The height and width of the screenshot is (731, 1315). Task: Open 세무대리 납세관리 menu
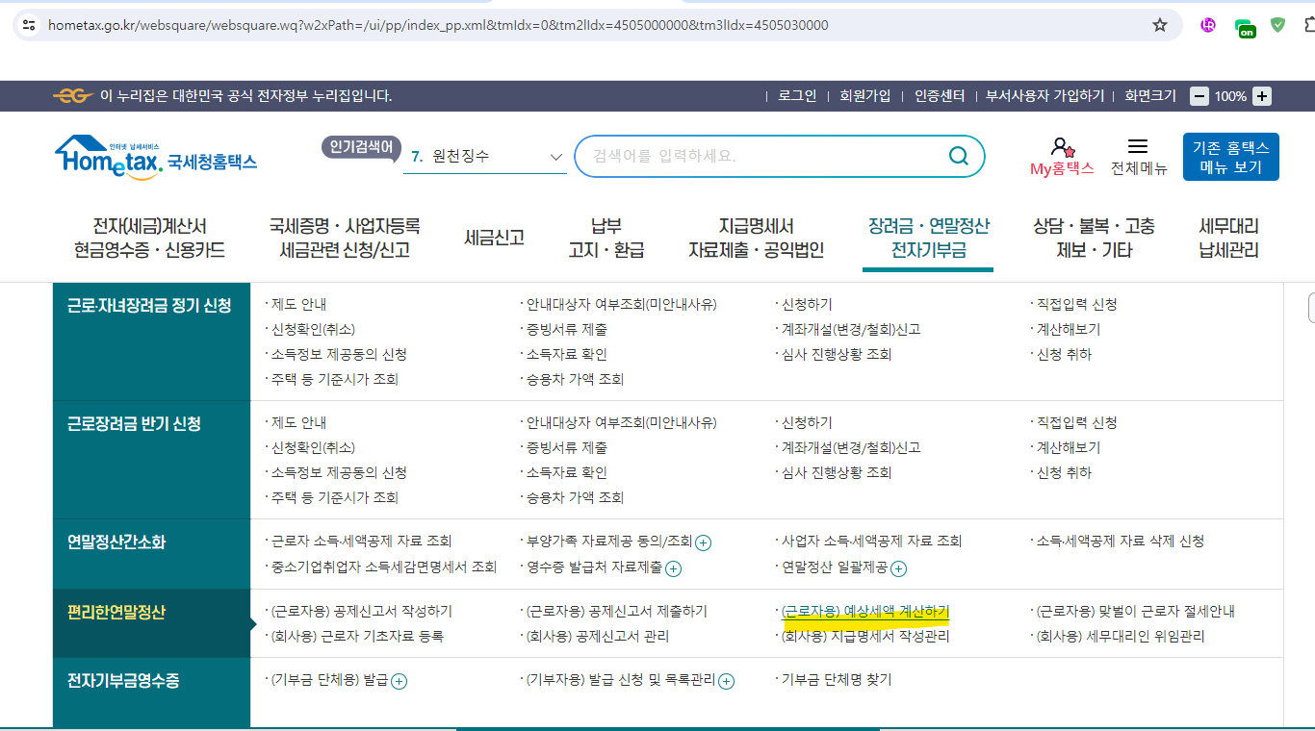(1228, 239)
